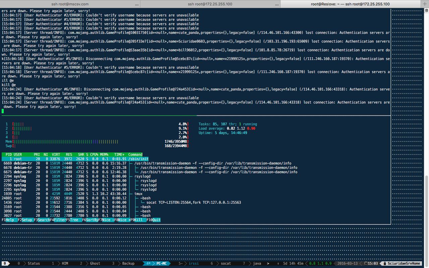Select tmux window 7 java

coord(252,264)
